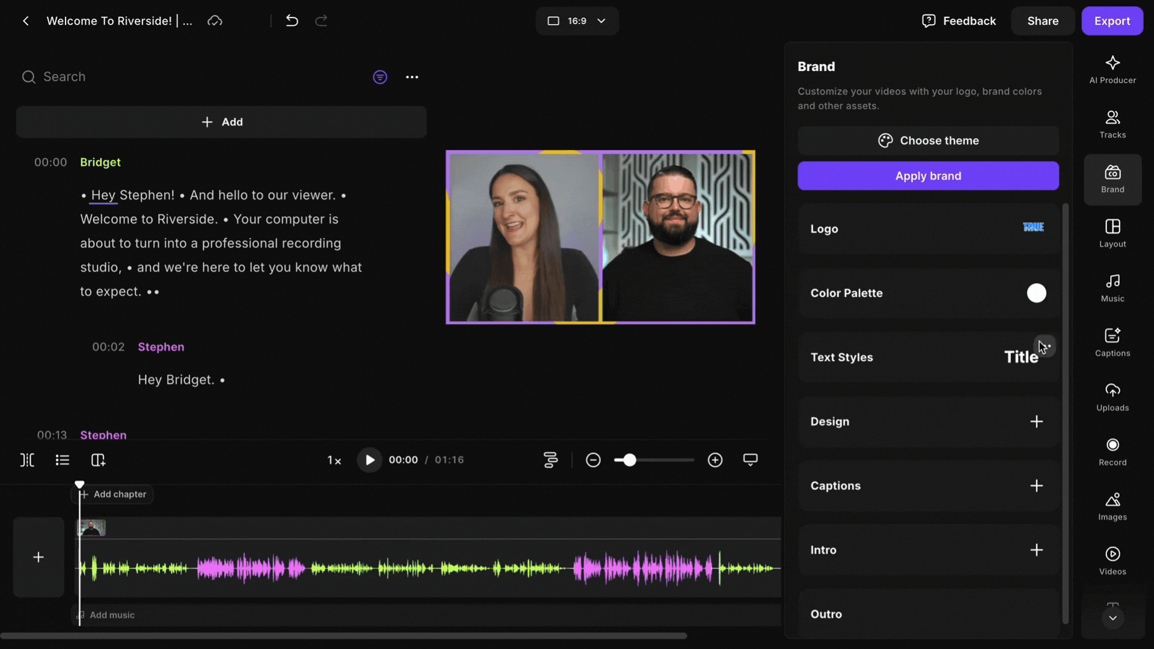This screenshot has height=649, width=1154.
Task: Zoom in the timeline with plus icon
Action: pyautogui.click(x=715, y=460)
